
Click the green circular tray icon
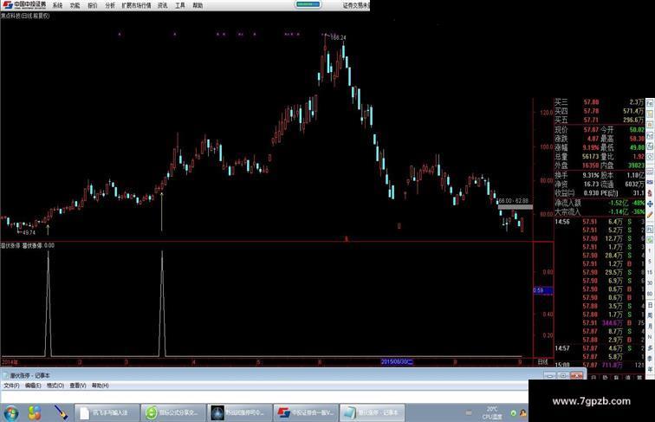(514, 413)
